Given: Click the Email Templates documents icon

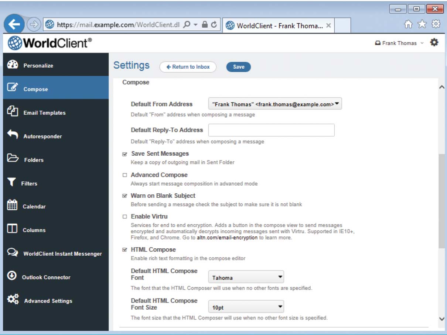Looking at the screenshot, I should click(13, 111).
